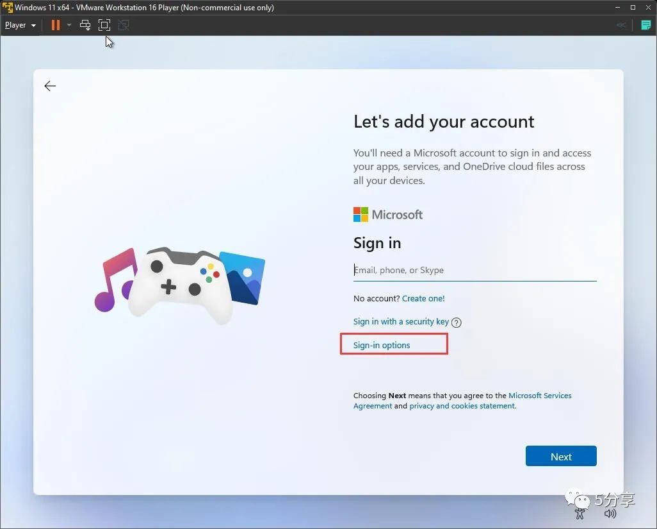Click the volume speaker icon
Viewport: 657px width, 529px height.
tap(610, 513)
